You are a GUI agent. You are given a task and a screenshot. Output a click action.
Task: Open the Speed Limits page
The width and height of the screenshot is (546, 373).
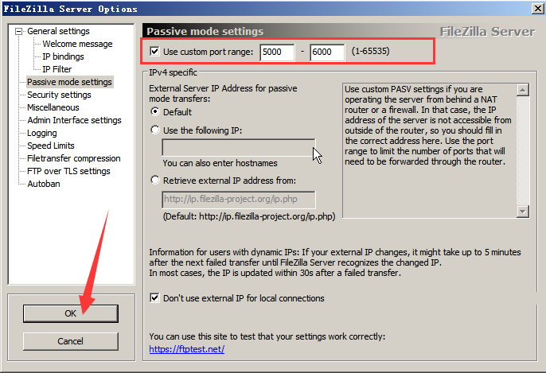pos(51,146)
